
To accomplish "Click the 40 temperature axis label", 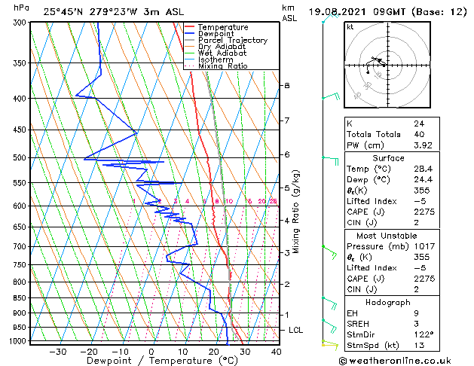I will [x=277, y=352].
